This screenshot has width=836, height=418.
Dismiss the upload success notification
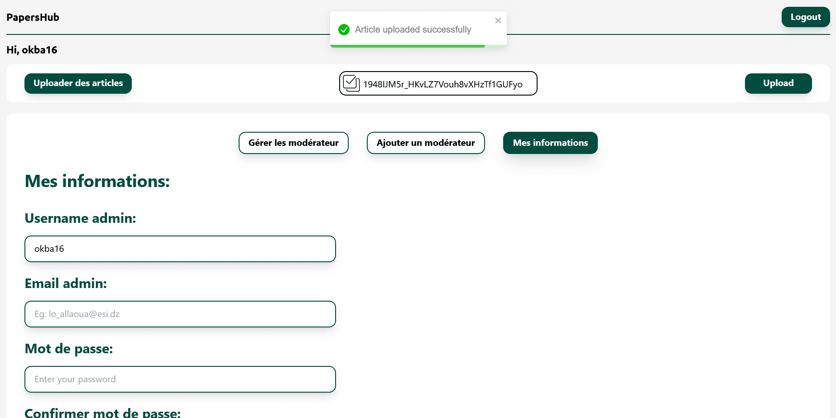[x=498, y=20]
